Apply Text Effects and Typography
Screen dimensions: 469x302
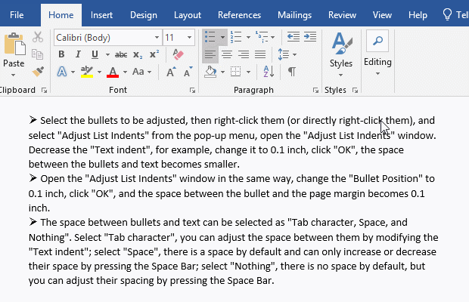click(x=62, y=72)
